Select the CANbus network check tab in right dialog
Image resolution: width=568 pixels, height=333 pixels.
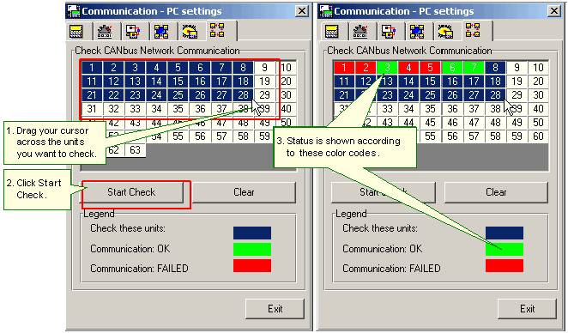tap(473, 30)
